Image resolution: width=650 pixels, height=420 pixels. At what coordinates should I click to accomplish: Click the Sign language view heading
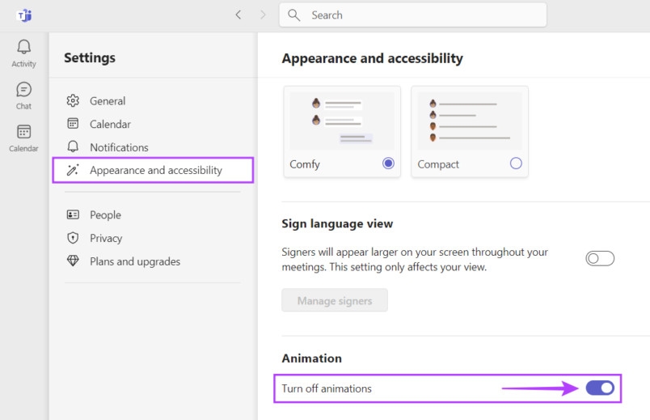click(x=337, y=223)
